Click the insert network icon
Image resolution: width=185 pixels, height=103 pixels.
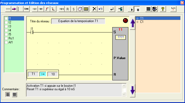click(120, 9)
